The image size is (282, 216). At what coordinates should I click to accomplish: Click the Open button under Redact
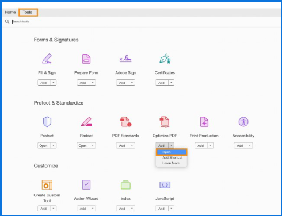pyautogui.click(x=83, y=145)
